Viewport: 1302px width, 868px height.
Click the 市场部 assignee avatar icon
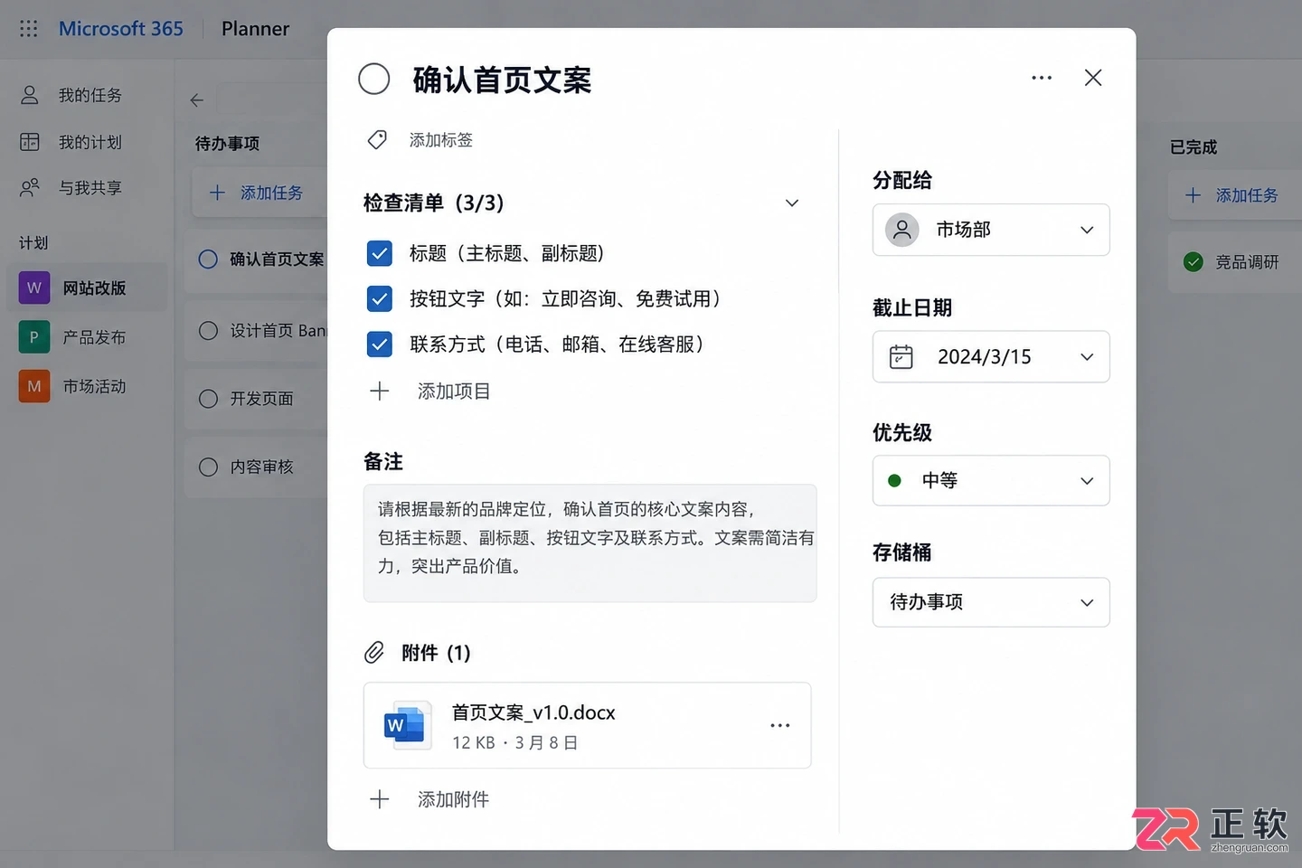coord(902,230)
